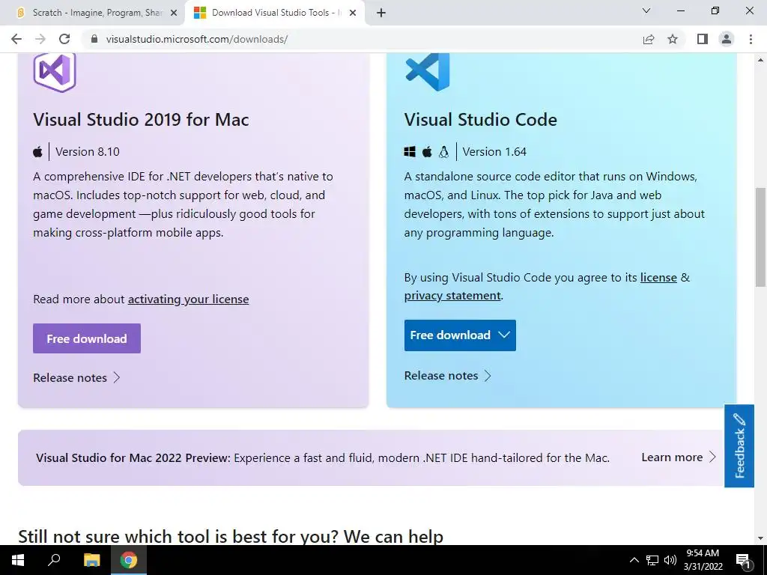Click the page vertical scrollbar thumb

tap(760, 237)
